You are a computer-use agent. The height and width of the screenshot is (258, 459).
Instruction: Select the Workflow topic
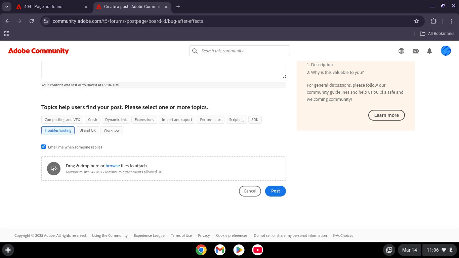tap(112, 130)
